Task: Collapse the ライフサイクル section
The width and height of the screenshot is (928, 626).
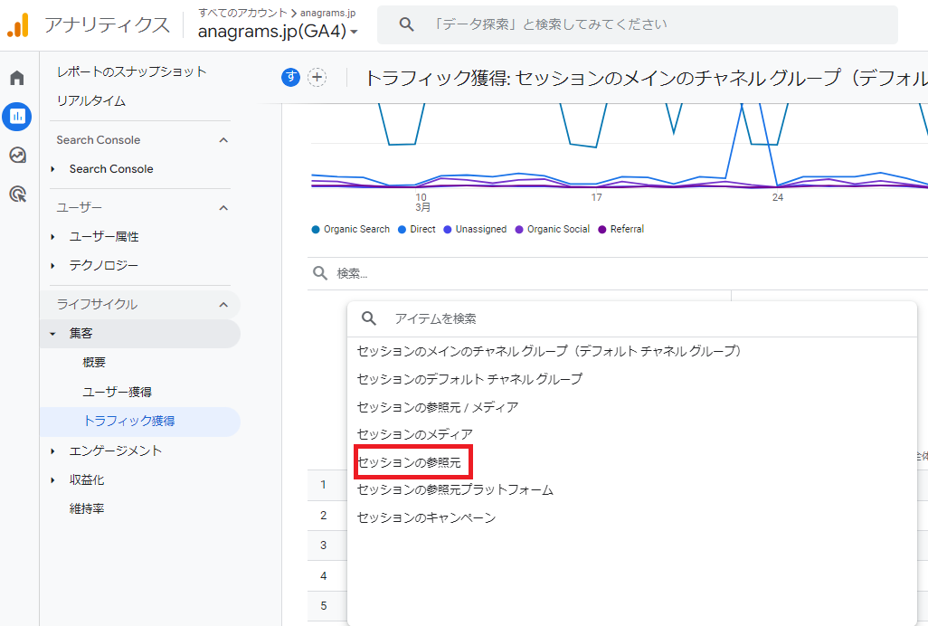Action: [223, 305]
